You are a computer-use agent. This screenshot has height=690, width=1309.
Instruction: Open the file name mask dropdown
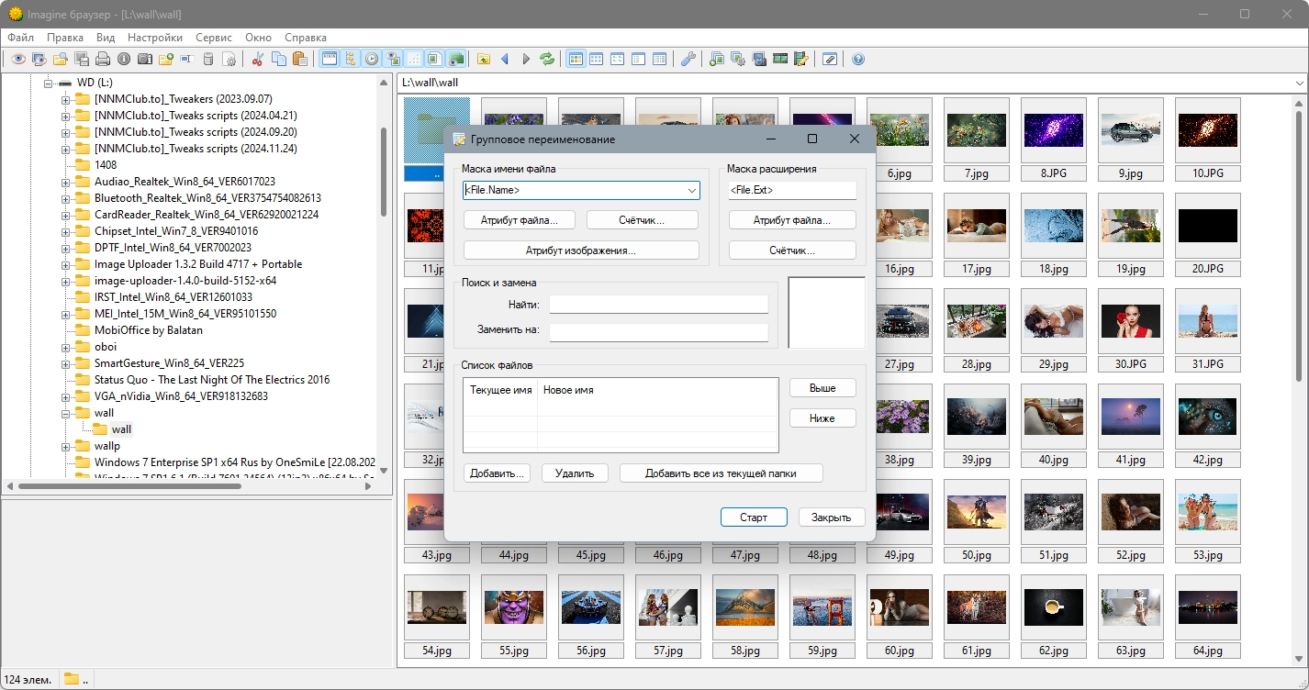point(691,190)
